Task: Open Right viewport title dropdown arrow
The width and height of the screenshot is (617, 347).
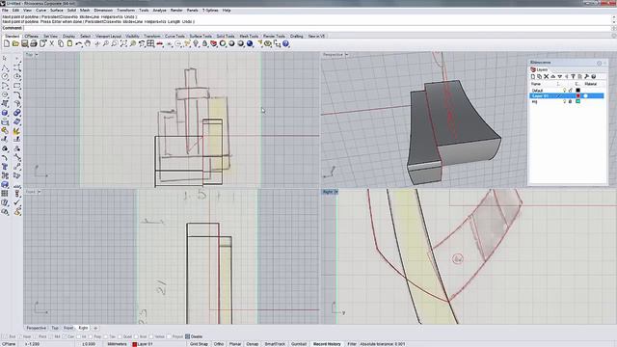Action: (335, 192)
